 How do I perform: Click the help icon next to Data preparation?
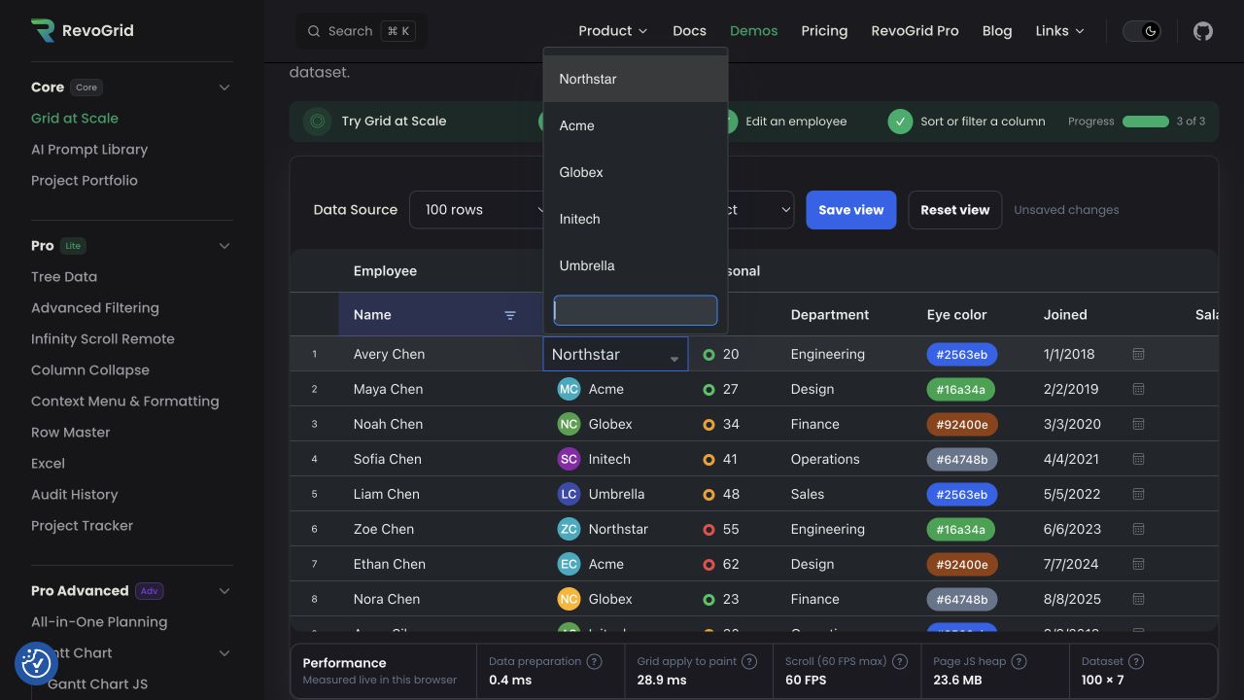[594, 661]
